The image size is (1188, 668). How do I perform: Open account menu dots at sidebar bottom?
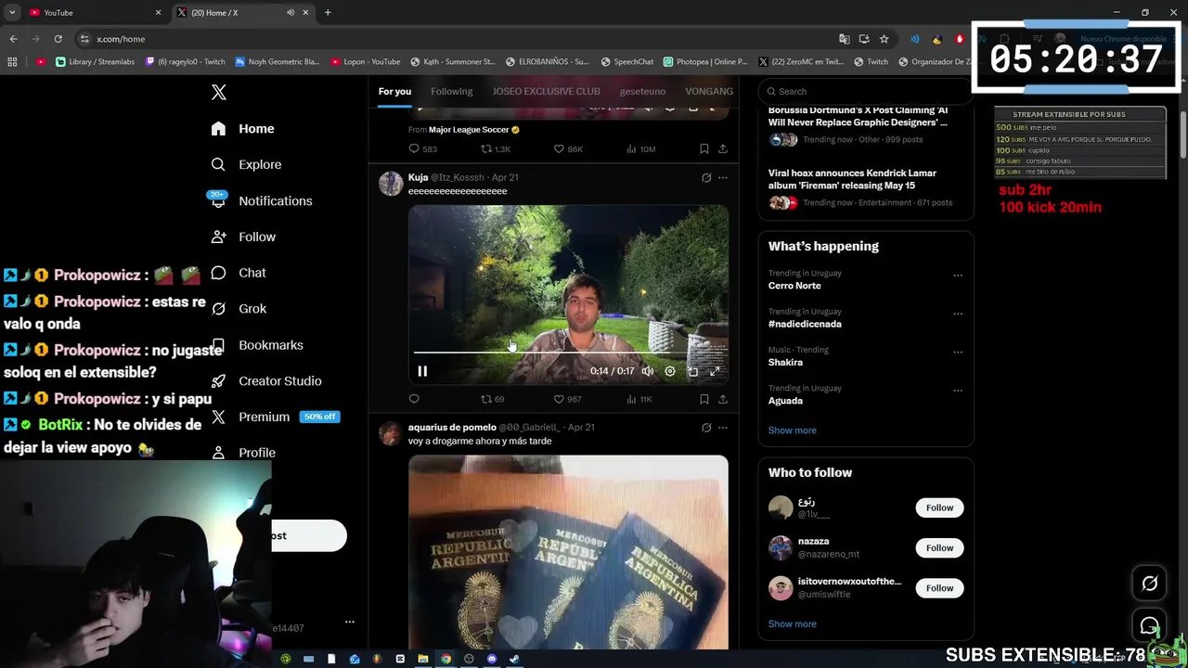(349, 622)
